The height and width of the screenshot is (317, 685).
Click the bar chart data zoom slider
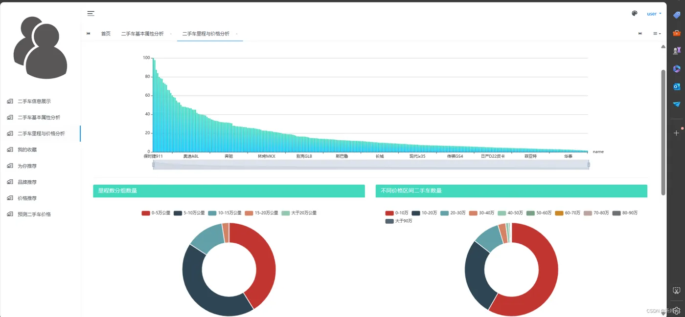(371, 165)
